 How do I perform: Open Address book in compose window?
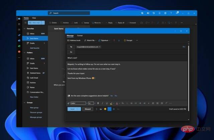[74, 40]
